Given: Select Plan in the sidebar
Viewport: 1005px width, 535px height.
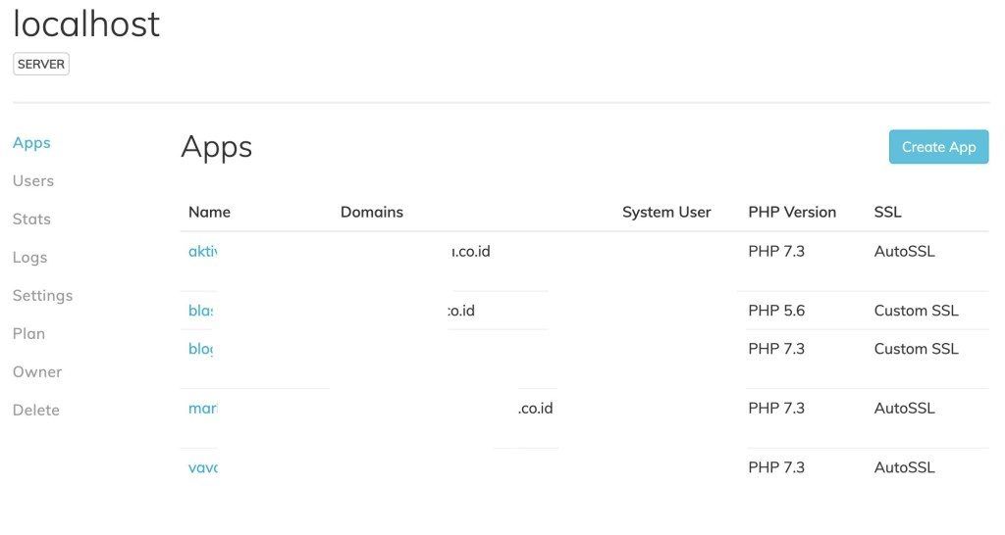Looking at the screenshot, I should (x=28, y=334).
